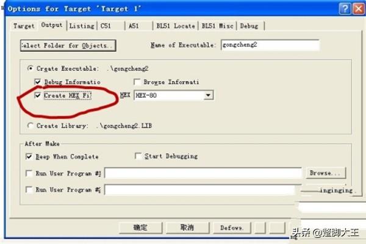Close the Options for Target dialog
Screen dimensions: 366x244
pyautogui.click(x=359, y=9)
